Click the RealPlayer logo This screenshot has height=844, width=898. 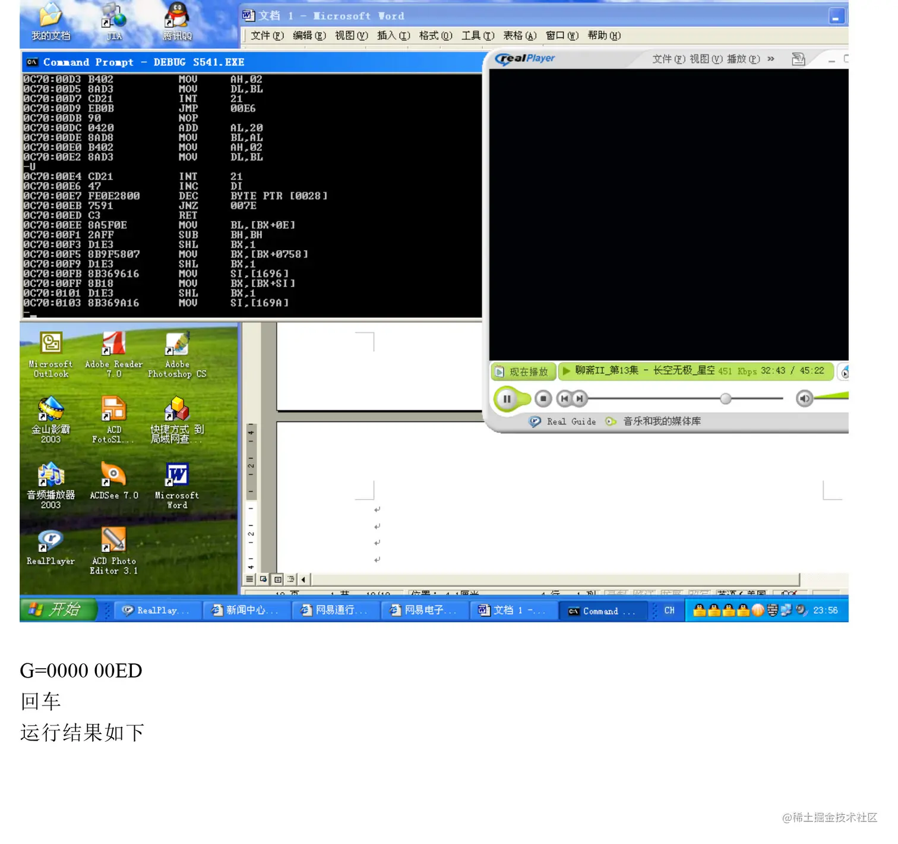coord(525,58)
